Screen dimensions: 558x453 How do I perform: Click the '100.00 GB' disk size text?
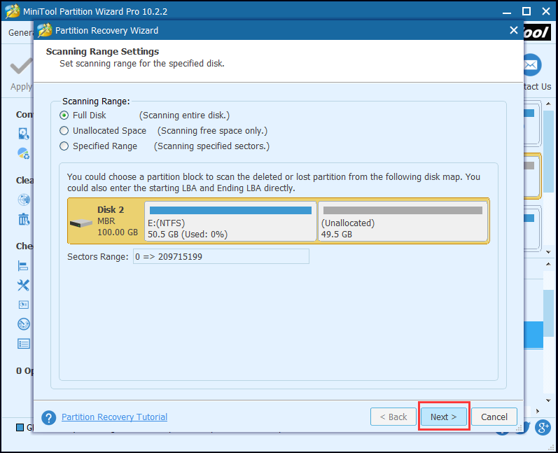(118, 232)
